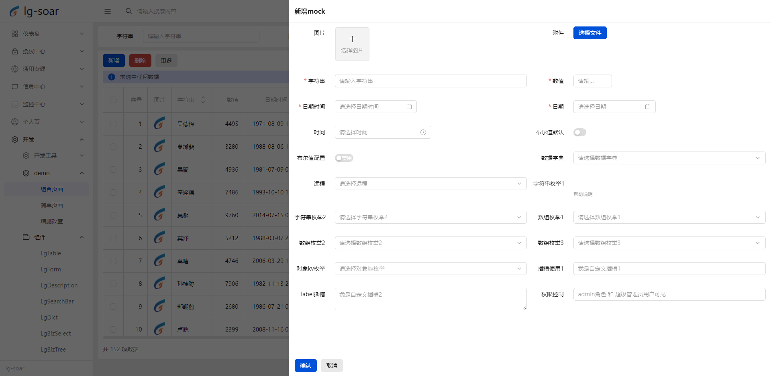The width and height of the screenshot is (771, 376).
Task: Click the hamburger menu collapse icon
Action: tap(108, 11)
